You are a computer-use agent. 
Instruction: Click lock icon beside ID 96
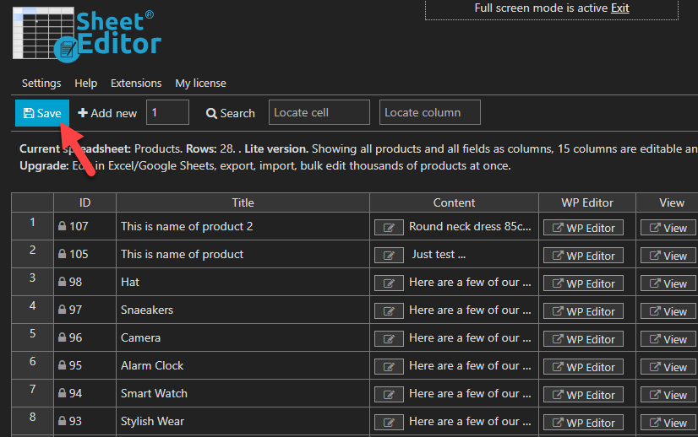tap(62, 337)
